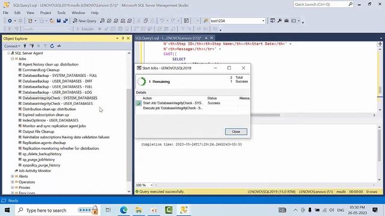
Task: Click the SSMS icon on the taskbar
Action: [184, 210]
